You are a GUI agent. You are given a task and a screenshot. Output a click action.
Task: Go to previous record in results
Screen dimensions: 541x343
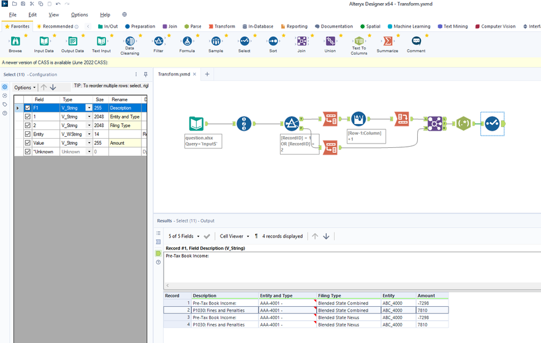point(315,236)
